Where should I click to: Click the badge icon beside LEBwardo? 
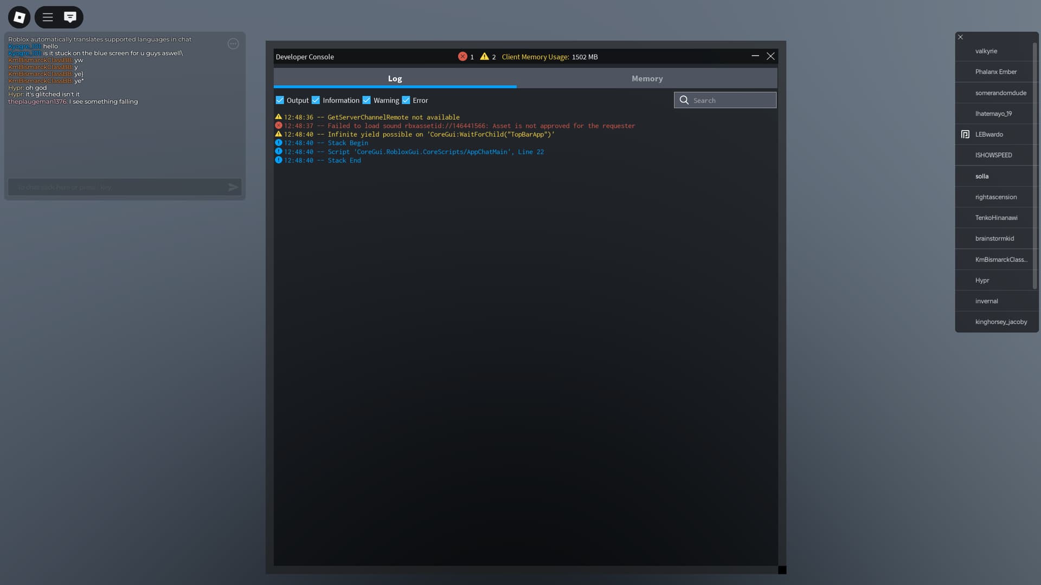[965, 134]
